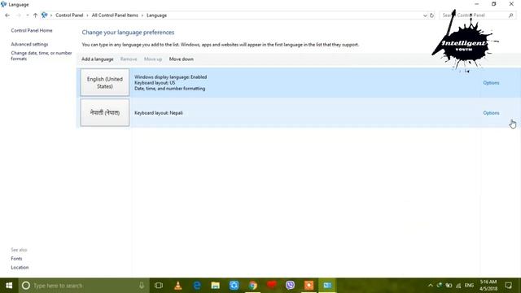
Task: Select the Language breadcrumb segment
Action: (x=156, y=15)
